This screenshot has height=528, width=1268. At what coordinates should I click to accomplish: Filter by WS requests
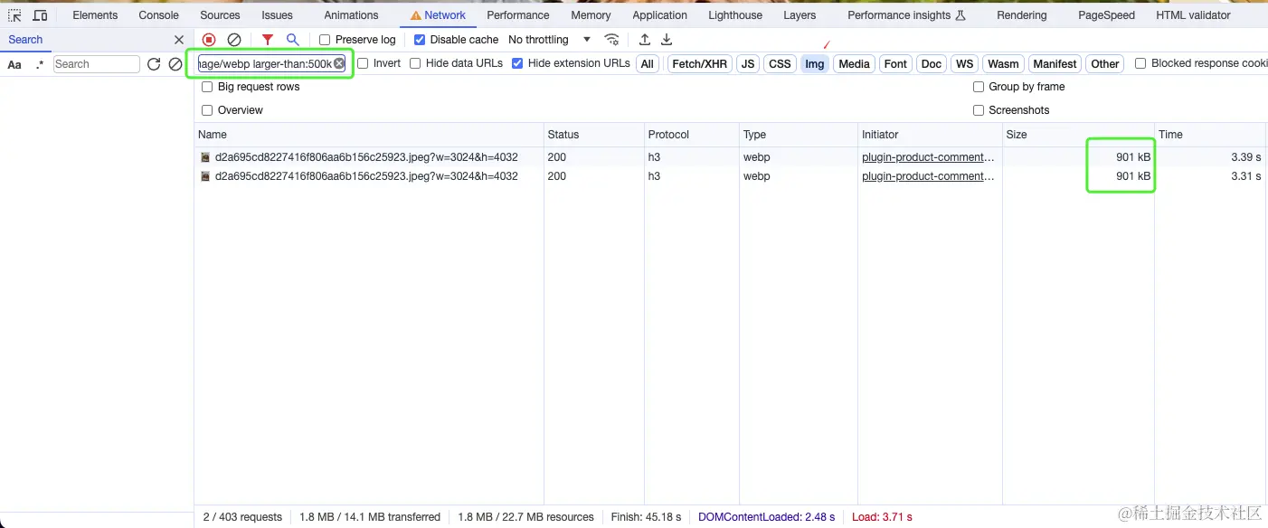pos(965,64)
